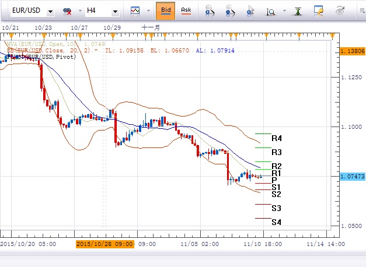The width and height of the screenshot is (366, 267).
Task: Open the EUR/USD symbol dropdown
Action: [x=51, y=11]
